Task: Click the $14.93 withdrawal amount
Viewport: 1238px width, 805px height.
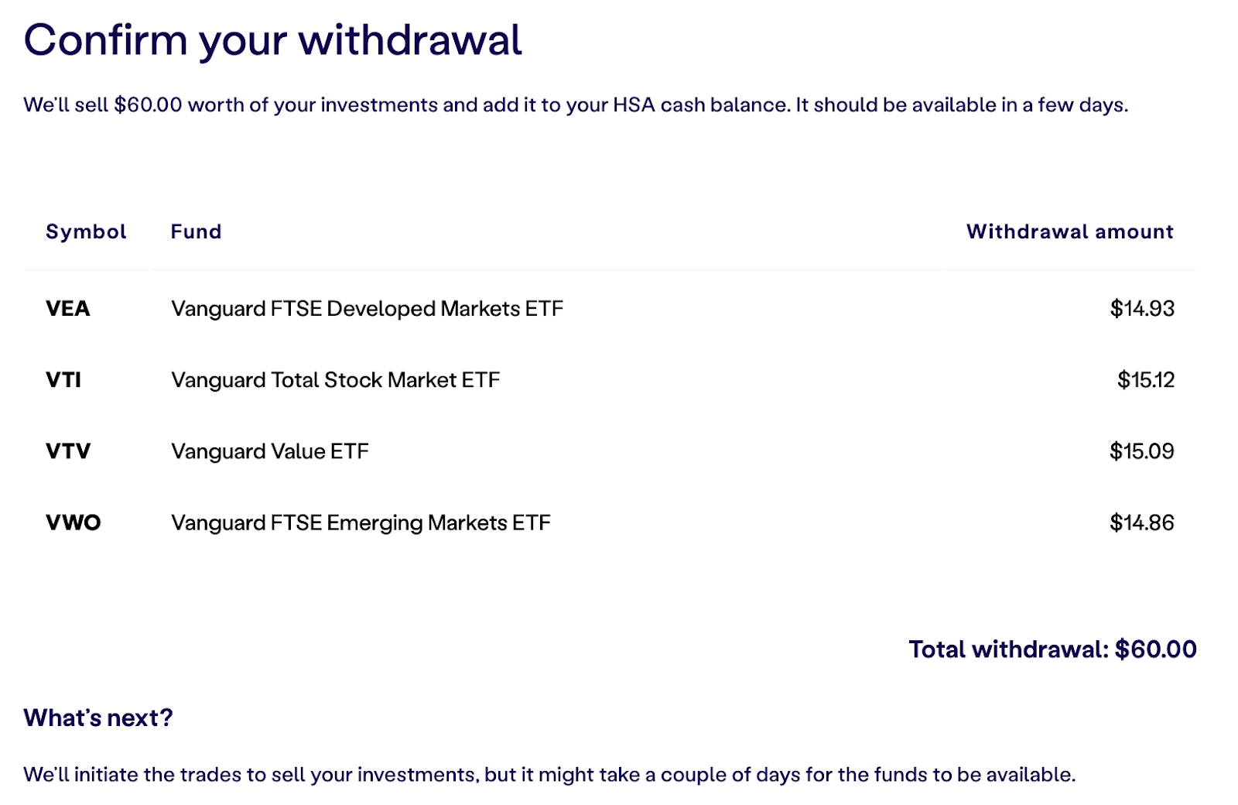Action: click(1142, 309)
